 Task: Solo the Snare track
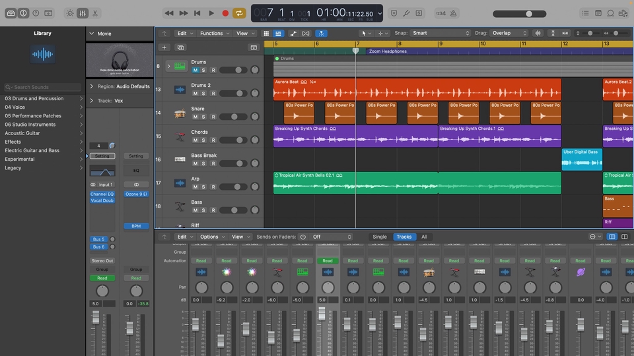[x=203, y=117]
